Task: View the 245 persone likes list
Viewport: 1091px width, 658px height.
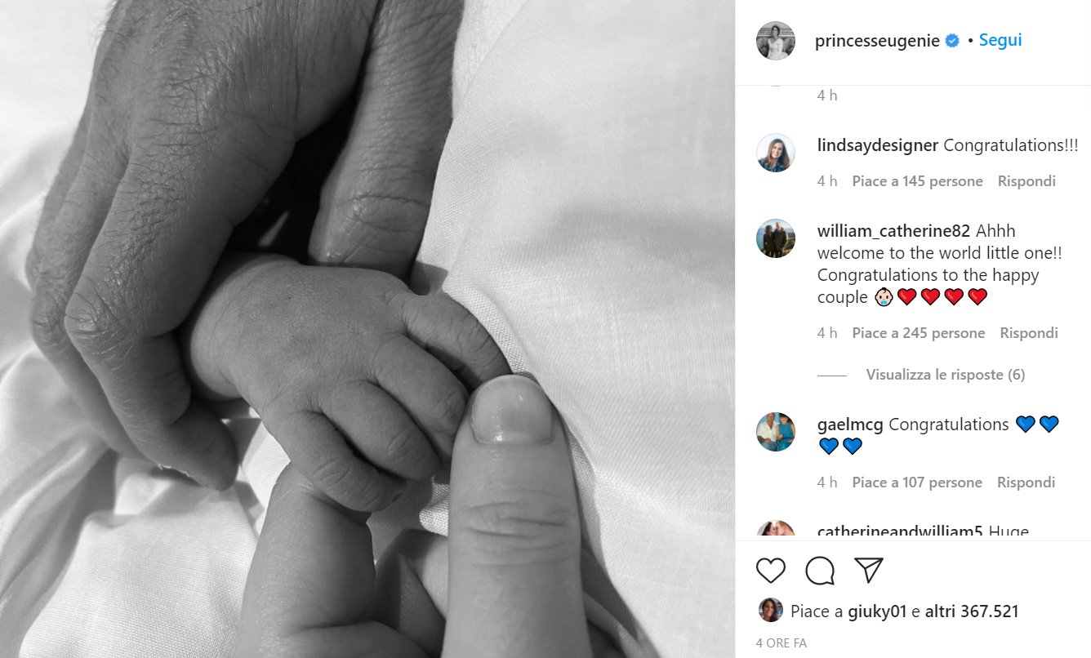Action: [x=919, y=333]
